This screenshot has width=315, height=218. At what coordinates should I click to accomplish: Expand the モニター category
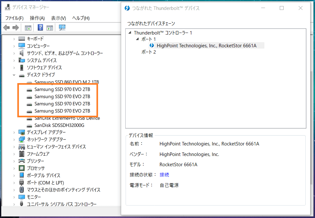pyautogui.click(x=14, y=197)
